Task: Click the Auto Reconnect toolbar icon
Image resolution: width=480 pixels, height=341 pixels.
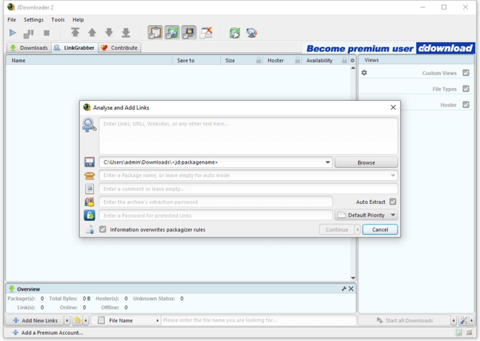Action: coord(172,33)
